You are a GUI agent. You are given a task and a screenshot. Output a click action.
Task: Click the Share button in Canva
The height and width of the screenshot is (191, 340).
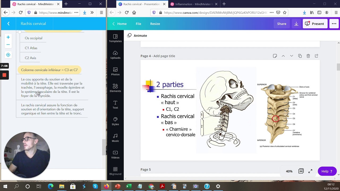point(282,24)
